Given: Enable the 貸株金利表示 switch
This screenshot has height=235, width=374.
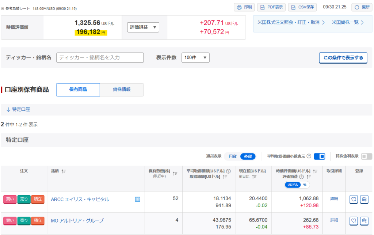Looking at the screenshot, I should (x=366, y=156).
